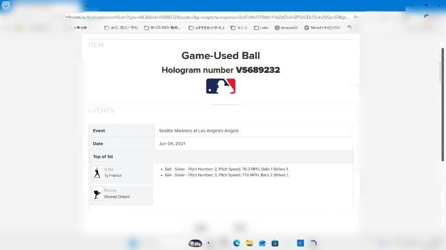446x250 pixels.
Task: Restore down the browser window
Action: (426, 5)
